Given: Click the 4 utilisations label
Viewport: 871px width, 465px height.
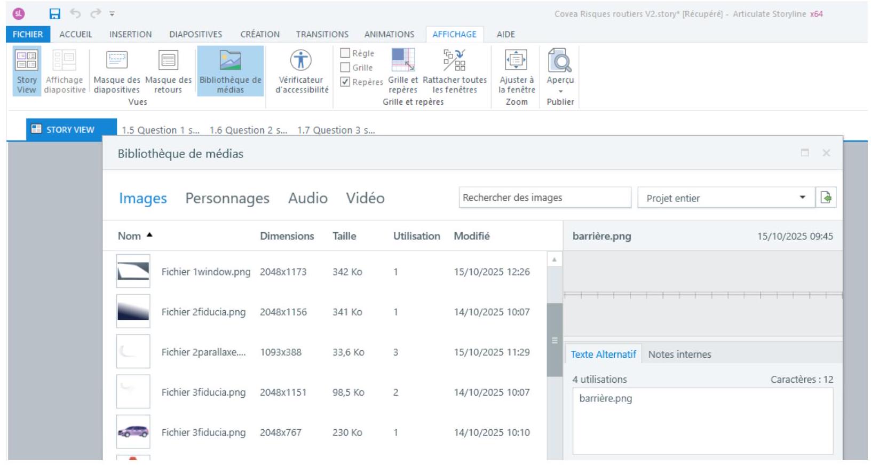Looking at the screenshot, I should (599, 380).
